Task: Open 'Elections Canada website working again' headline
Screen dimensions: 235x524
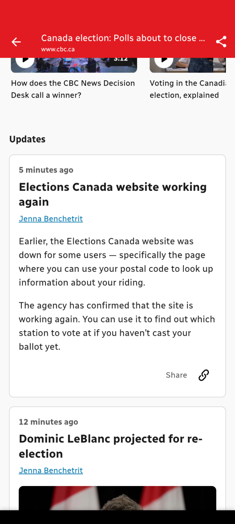Action: 112,194
